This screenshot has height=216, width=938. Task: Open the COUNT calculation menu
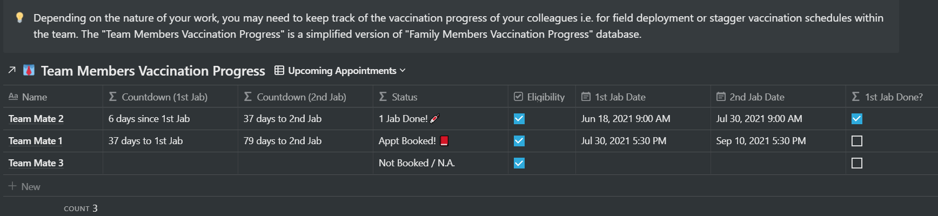coord(81,208)
